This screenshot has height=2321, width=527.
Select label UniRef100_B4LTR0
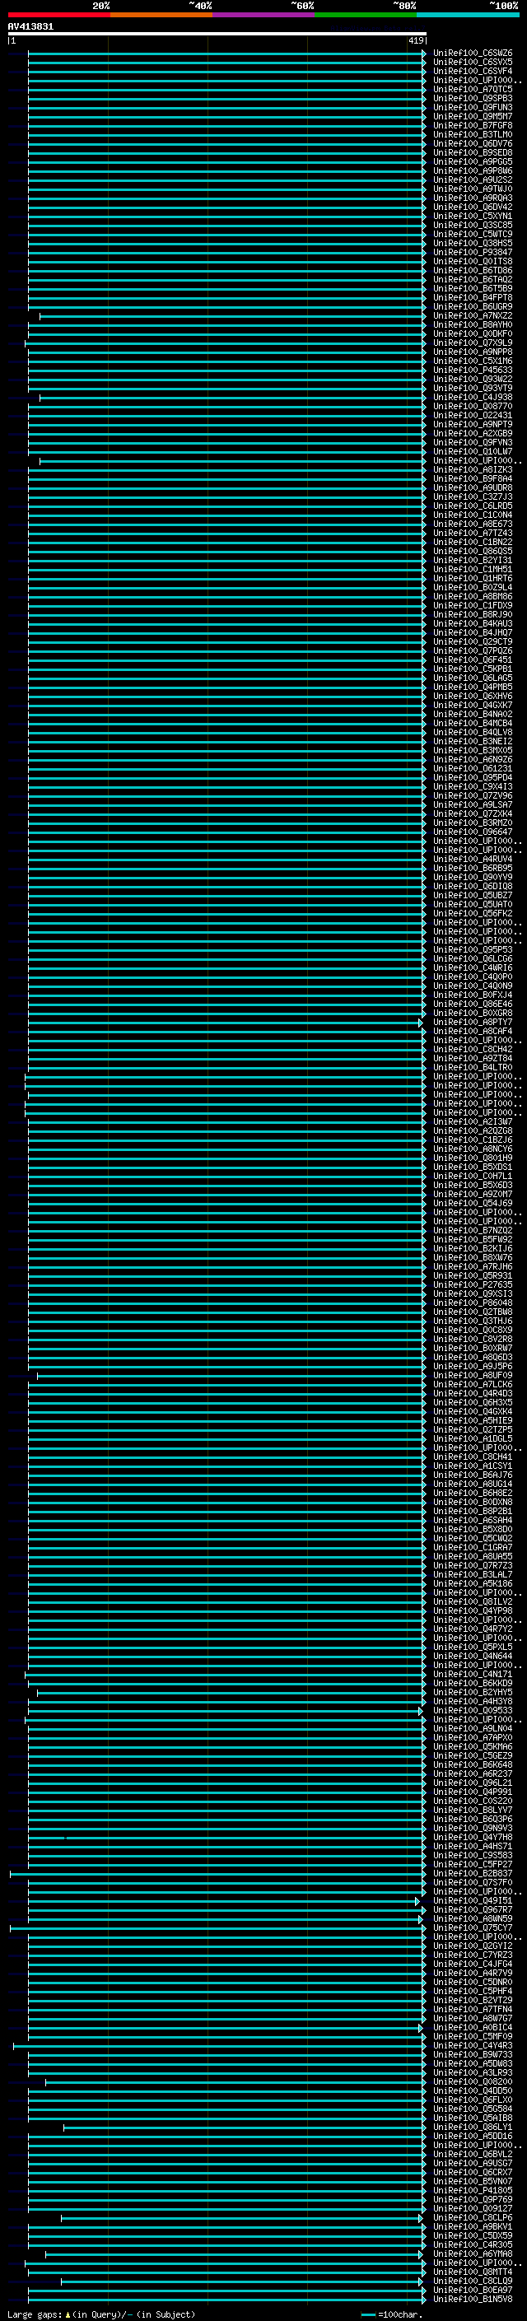pos(472,1068)
